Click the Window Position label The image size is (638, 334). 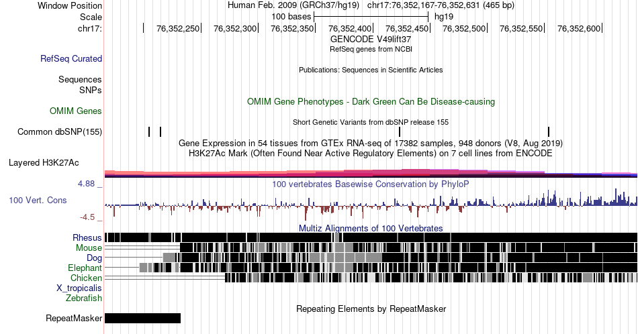(x=70, y=5)
